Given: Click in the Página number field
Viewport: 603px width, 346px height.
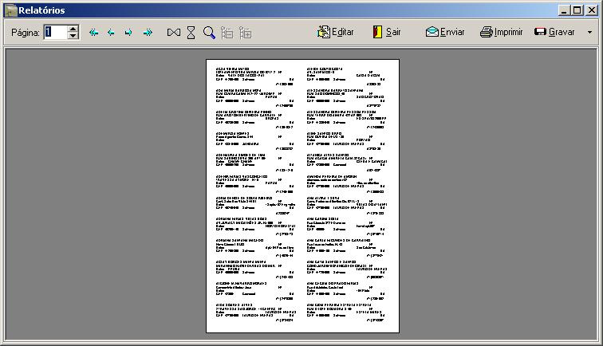Looking at the screenshot, I should click(x=55, y=33).
